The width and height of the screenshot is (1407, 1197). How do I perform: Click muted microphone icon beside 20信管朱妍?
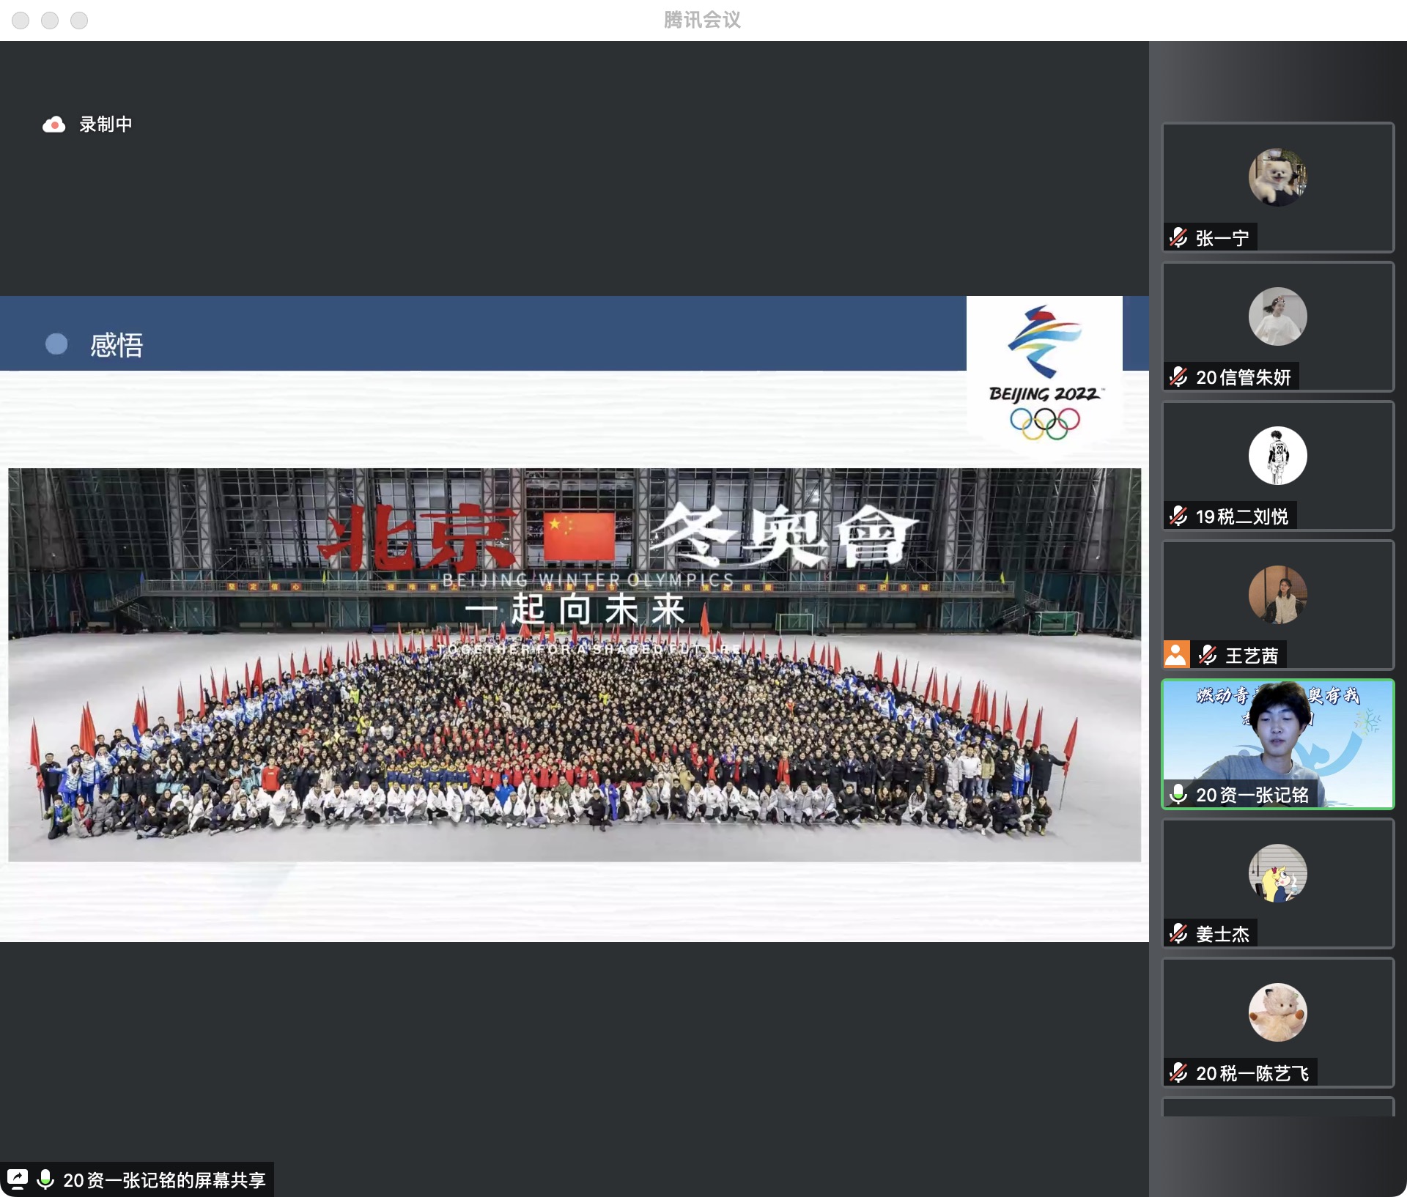pos(1178,377)
